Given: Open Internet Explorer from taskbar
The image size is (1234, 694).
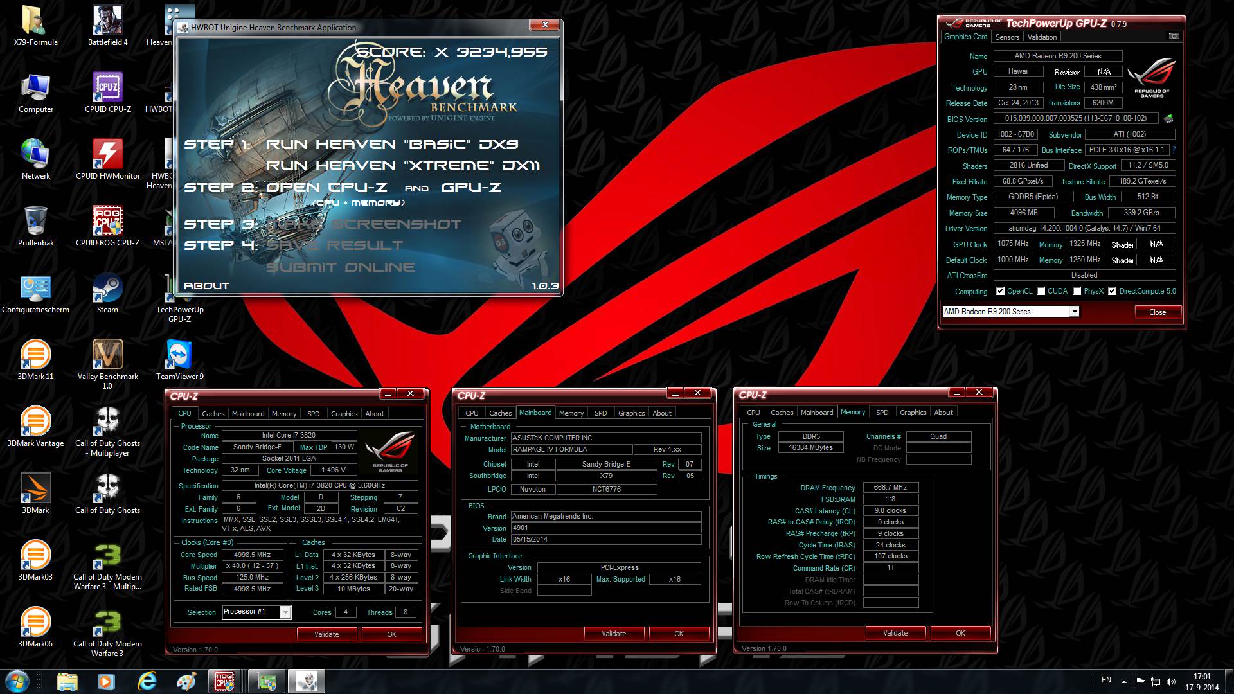Looking at the screenshot, I should 147,681.
